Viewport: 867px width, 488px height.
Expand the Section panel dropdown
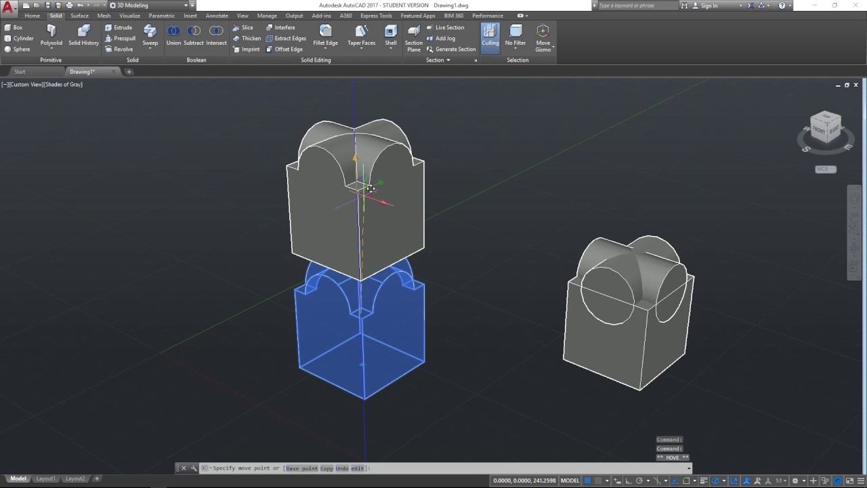point(438,60)
